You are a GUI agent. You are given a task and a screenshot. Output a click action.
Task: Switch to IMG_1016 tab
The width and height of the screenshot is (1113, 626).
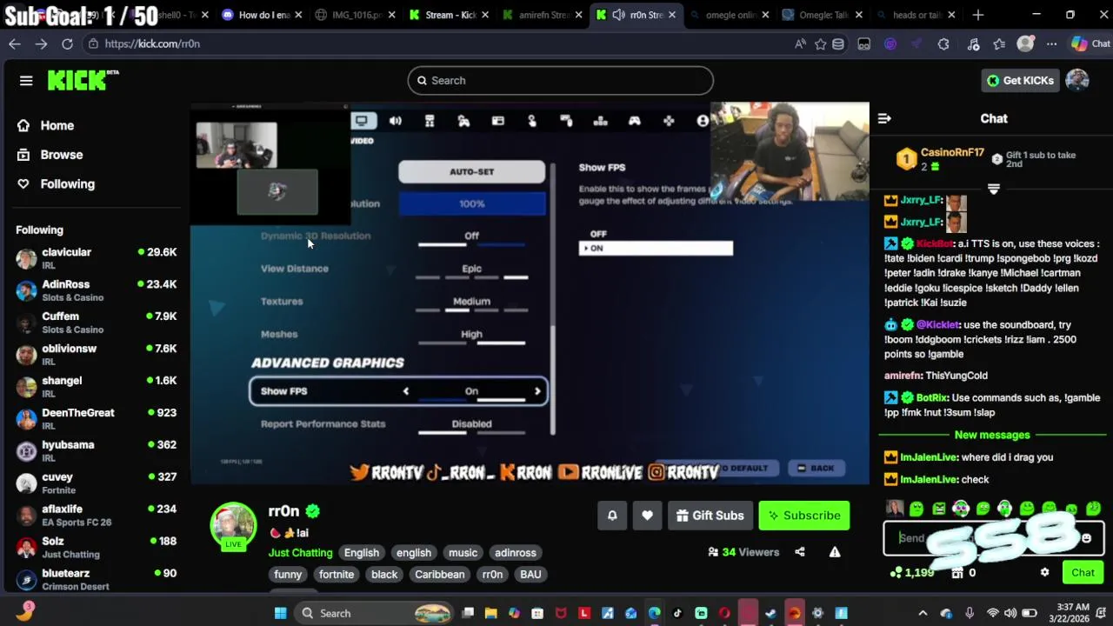[355, 15]
